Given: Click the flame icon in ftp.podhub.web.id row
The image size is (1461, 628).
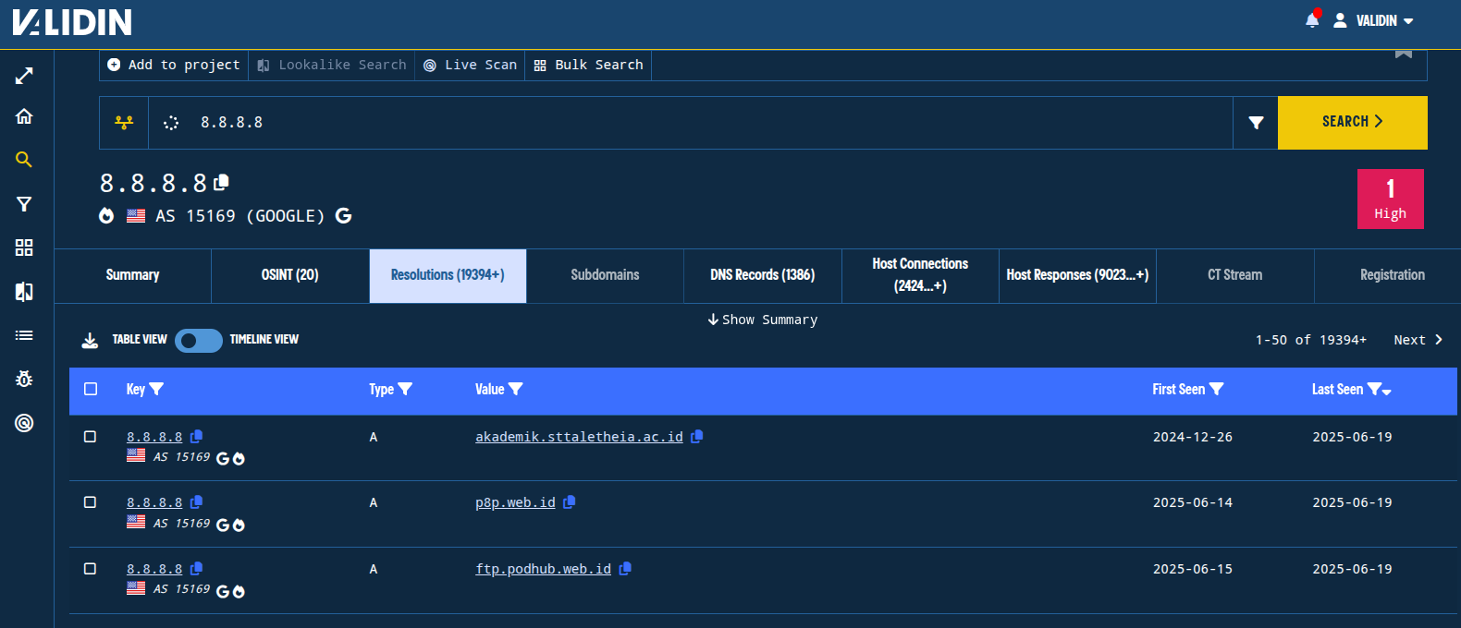Looking at the screenshot, I should tap(239, 592).
